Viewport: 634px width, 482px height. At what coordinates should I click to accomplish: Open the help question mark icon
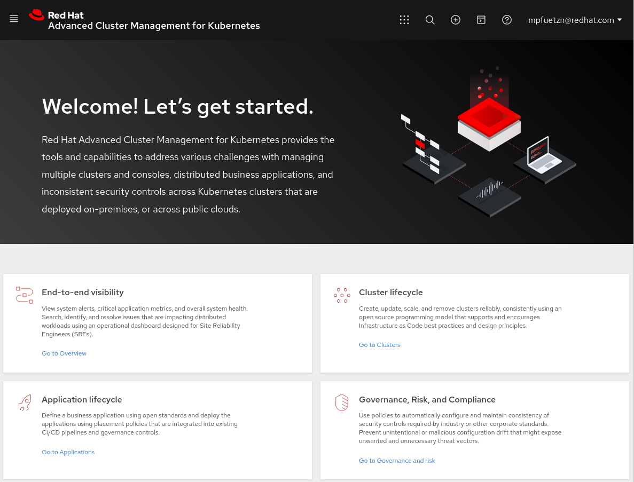[507, 20]
